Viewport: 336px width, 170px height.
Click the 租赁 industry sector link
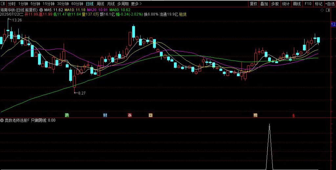[183, 15]
